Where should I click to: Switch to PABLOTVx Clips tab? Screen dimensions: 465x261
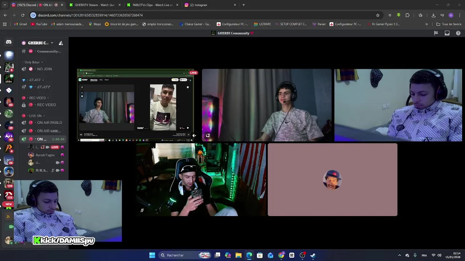153,5
